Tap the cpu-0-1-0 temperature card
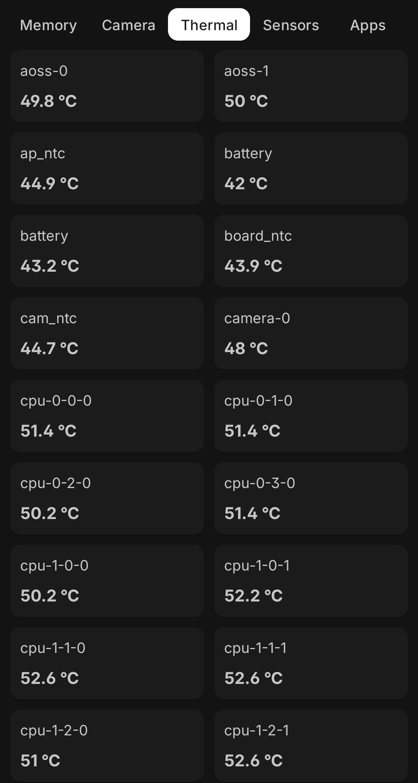 point(311,416)
